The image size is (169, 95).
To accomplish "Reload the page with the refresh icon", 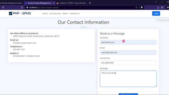I will pos(3,7).
